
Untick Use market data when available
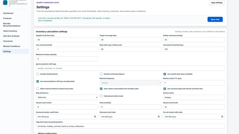165,74
